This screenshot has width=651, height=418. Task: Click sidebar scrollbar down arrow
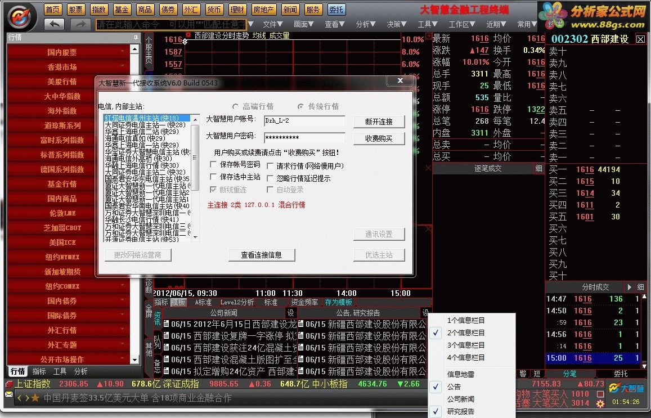[134, 359]
